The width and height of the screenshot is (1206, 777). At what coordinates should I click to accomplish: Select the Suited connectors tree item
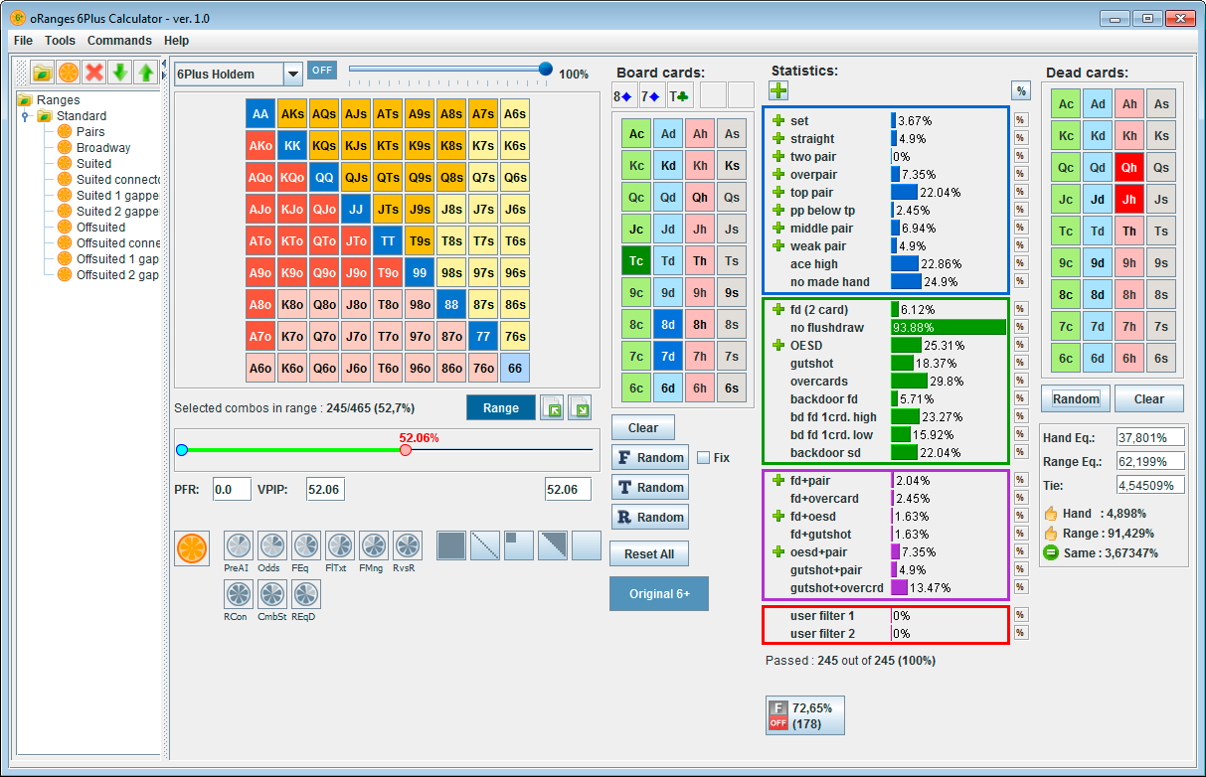[117, 180]
